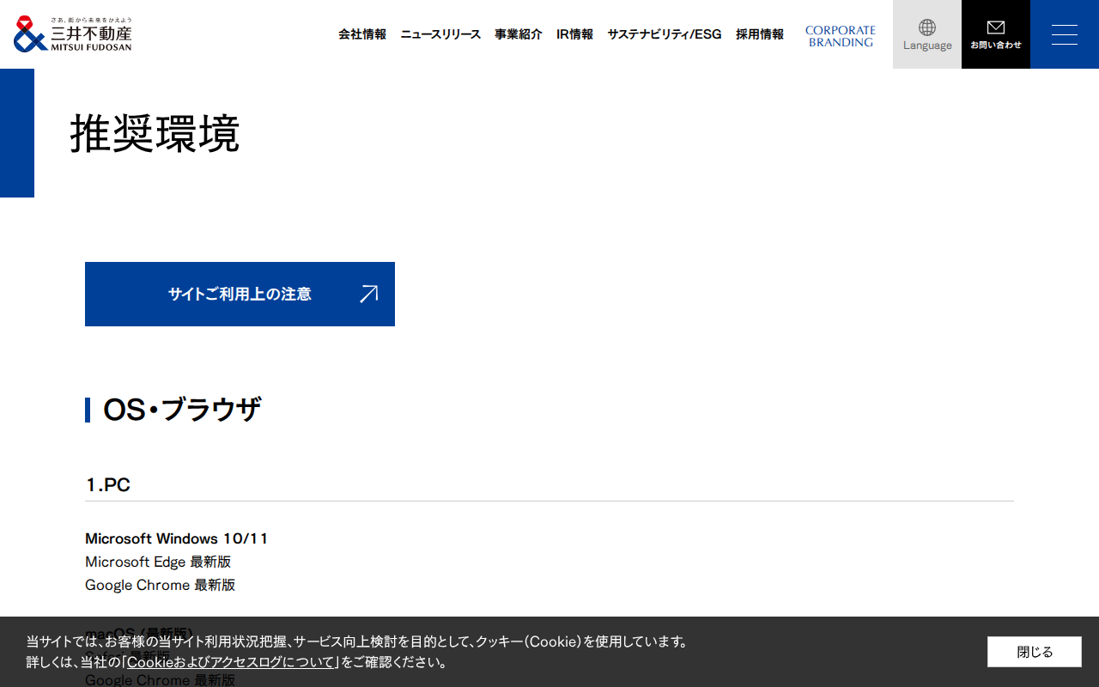Click the Mitsui Fudosan logo
Screen dimensions: 1099x687
click(x=73, y=34)
